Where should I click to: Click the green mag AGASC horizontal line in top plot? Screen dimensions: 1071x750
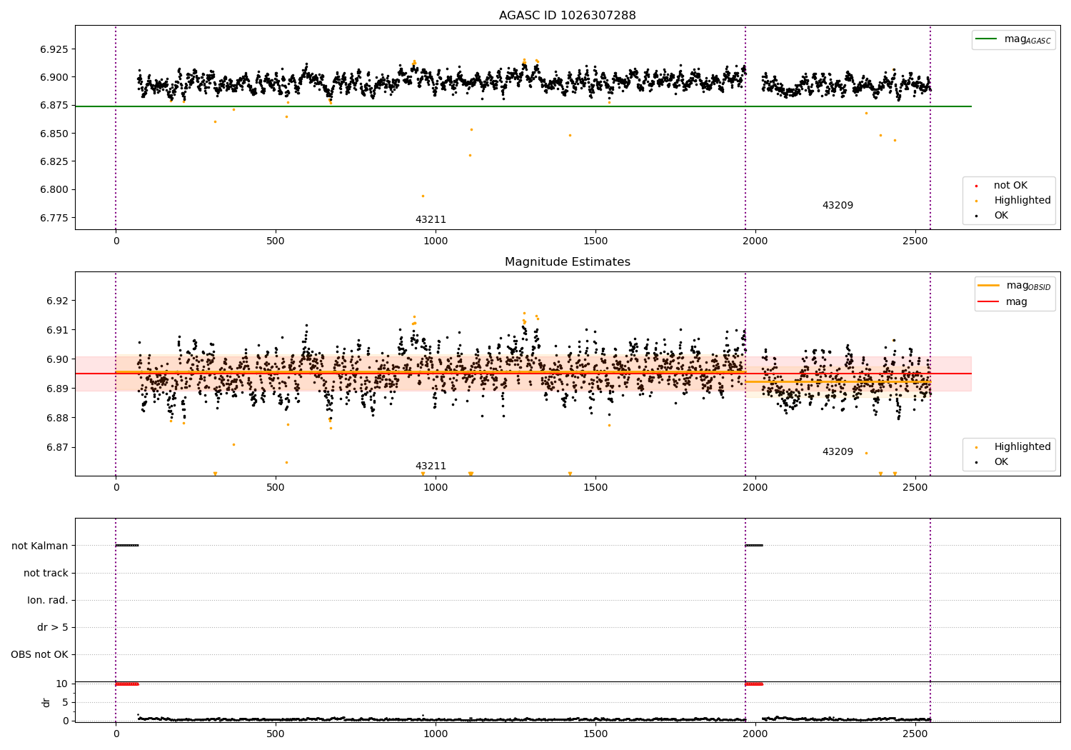523,106
